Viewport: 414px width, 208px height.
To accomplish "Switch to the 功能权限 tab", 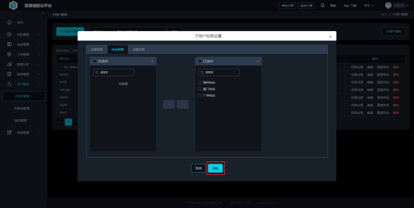I will pos(97,50).
